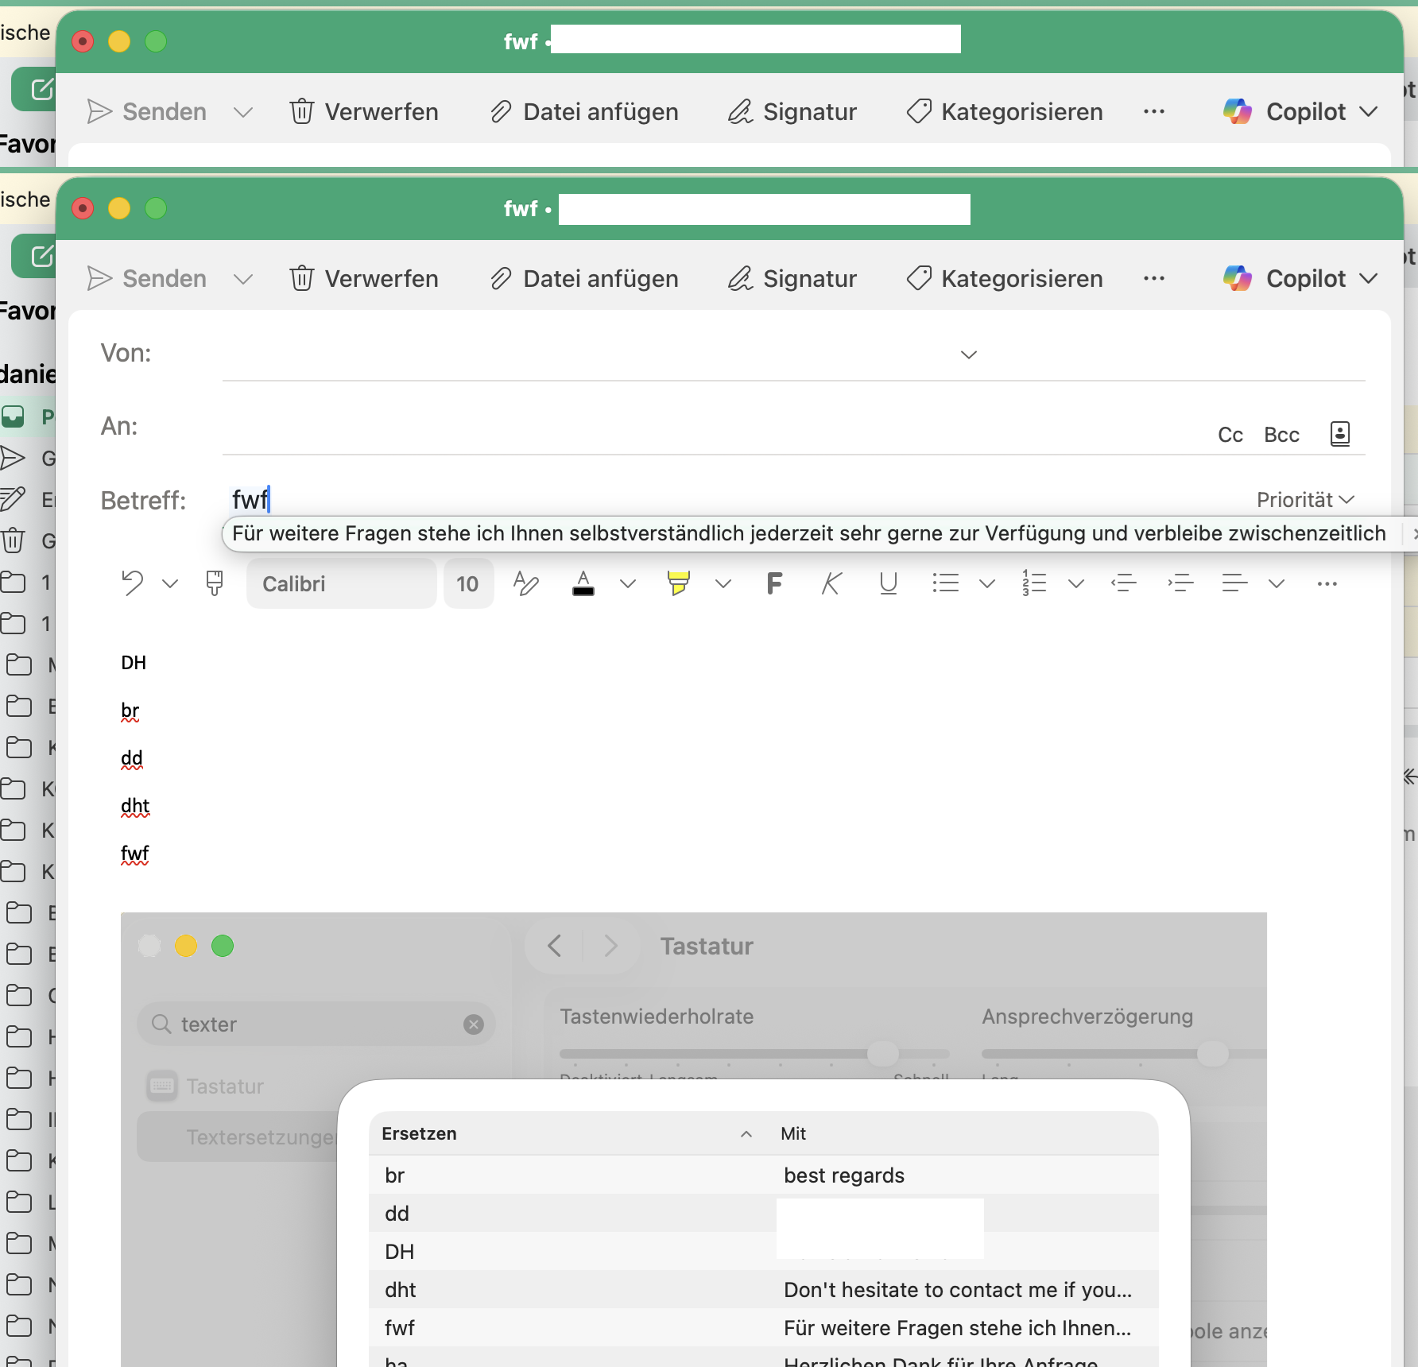Click the 'DH' line in the message body

[134, 663]
